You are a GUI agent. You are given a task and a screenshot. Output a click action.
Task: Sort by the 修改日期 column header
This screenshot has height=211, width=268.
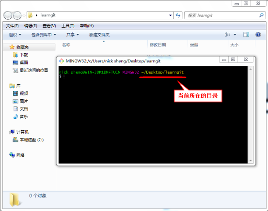coord(158,45)
